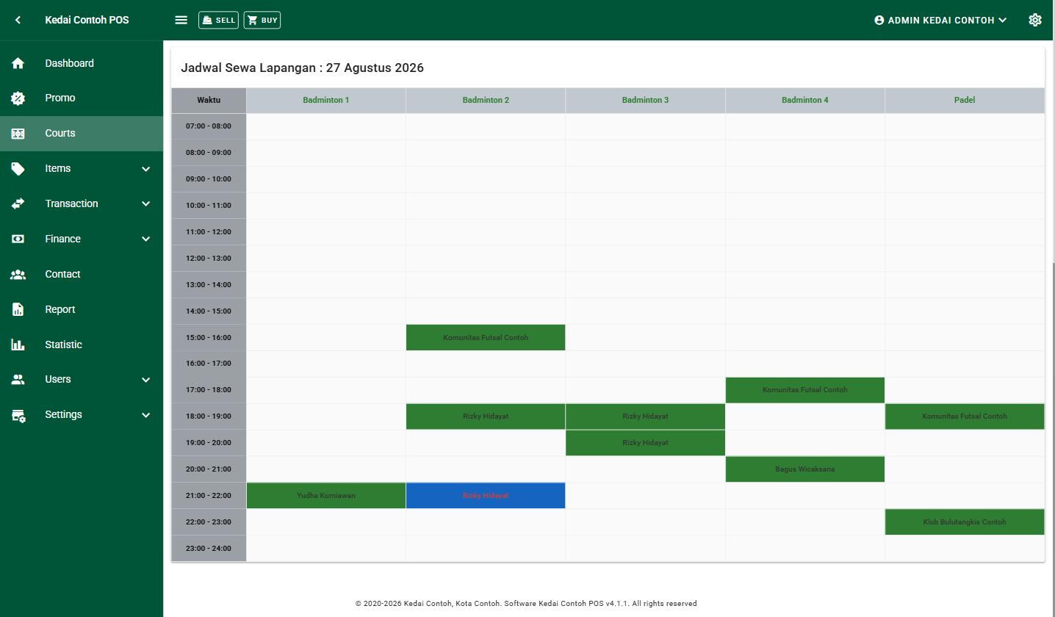The image size is (1055, 617).
Task: Click the Contact people icon
Action: pos(18,274)
